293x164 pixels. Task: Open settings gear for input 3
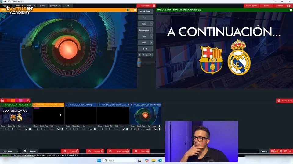(x=95, y=129)
